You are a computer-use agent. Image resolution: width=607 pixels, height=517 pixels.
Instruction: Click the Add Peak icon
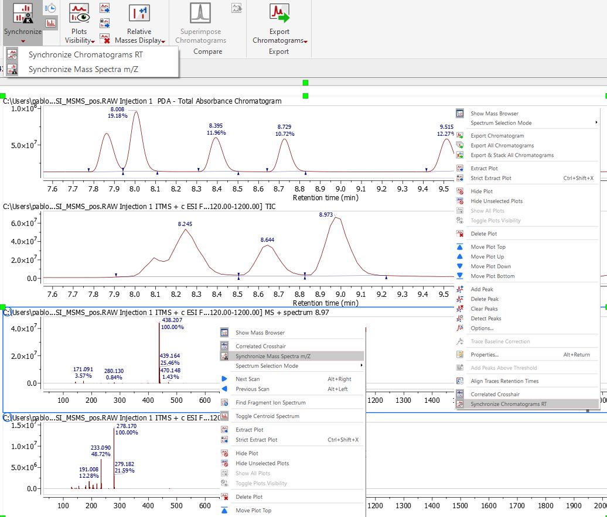pos(460,289)
